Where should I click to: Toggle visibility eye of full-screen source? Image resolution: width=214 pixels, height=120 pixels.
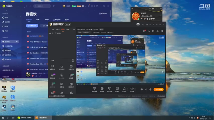(50, 33)
